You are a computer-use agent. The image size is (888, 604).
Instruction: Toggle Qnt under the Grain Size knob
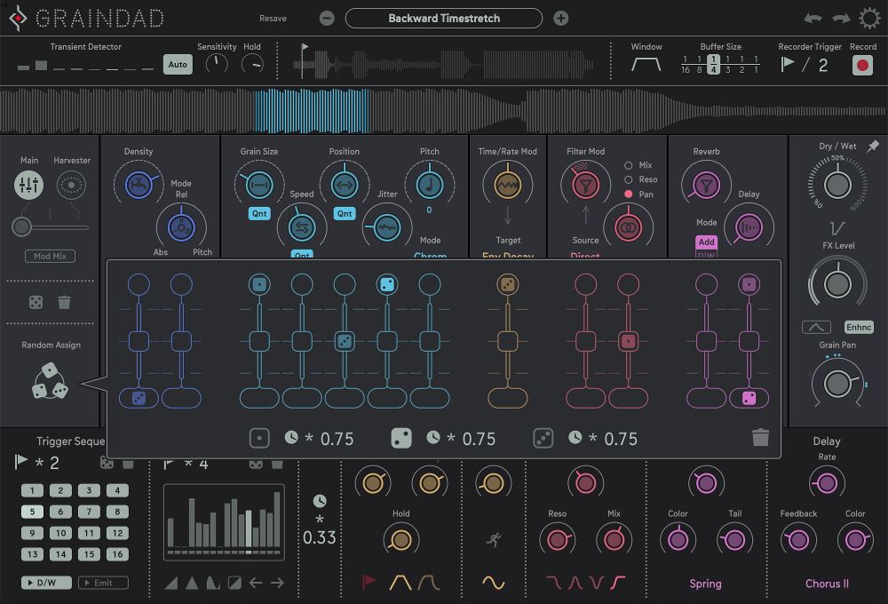point(258,213)
